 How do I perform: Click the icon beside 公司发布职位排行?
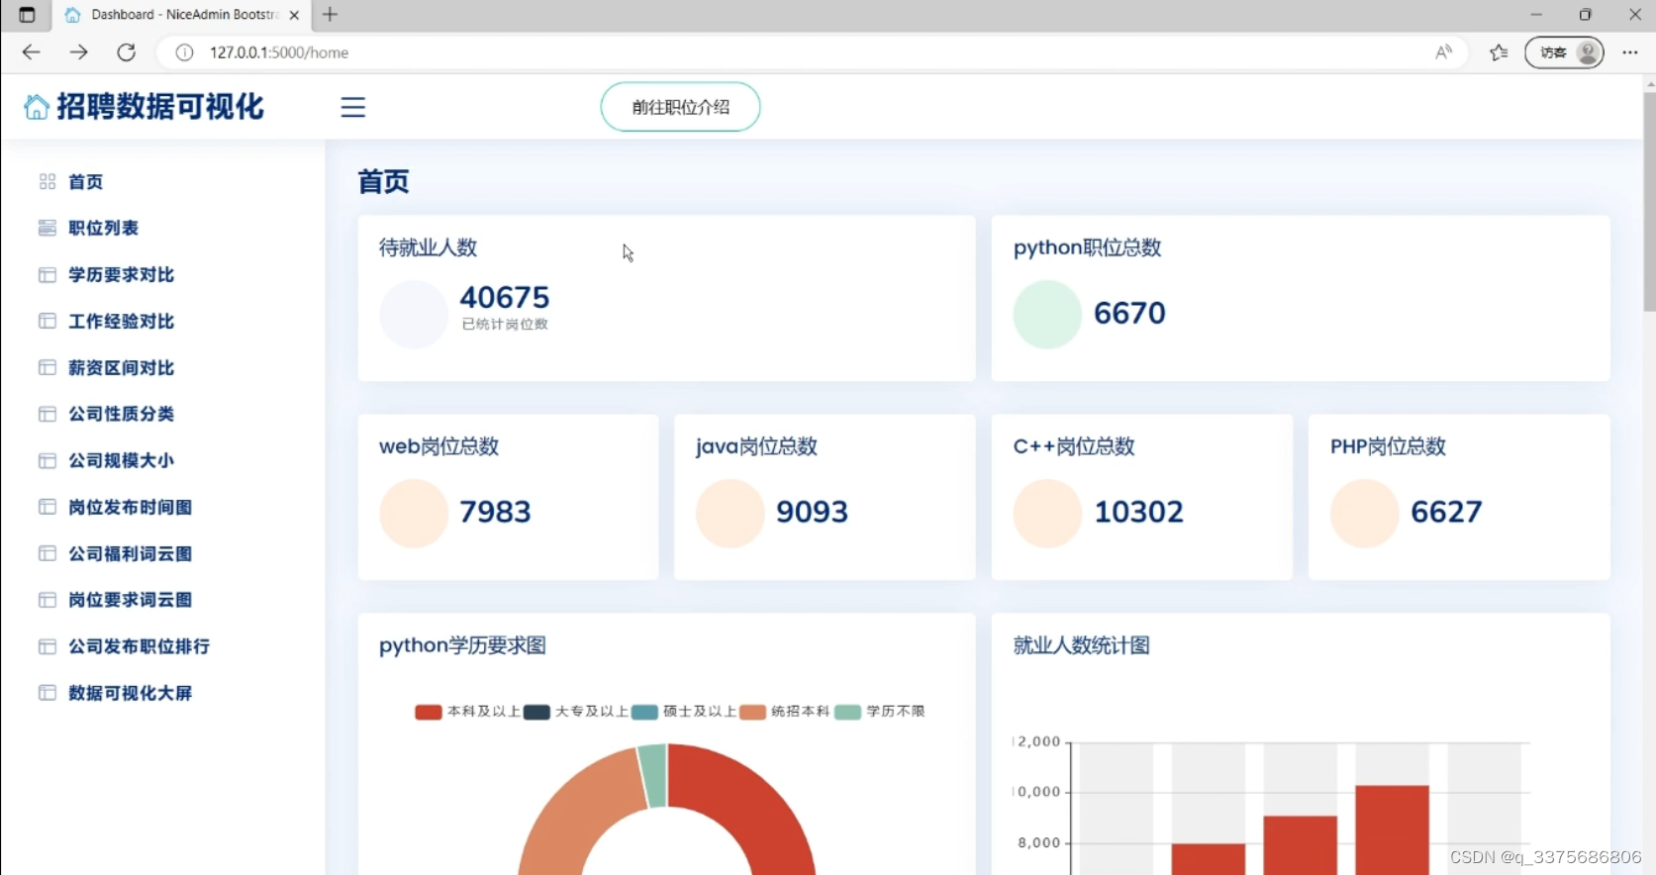(x=48, y=646)
